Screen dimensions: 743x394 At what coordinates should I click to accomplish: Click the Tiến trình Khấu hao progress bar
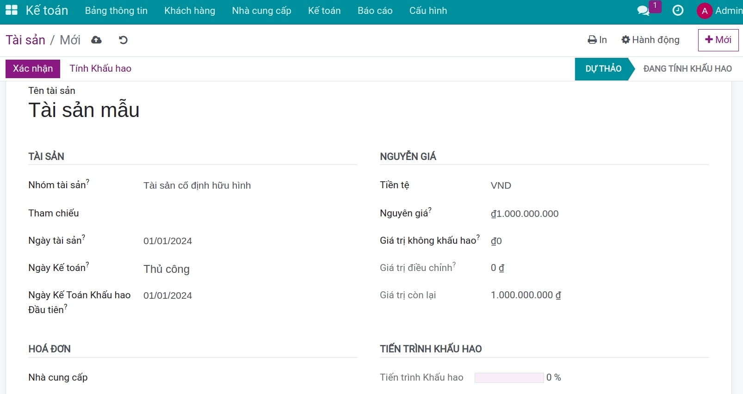coord(509,378)
